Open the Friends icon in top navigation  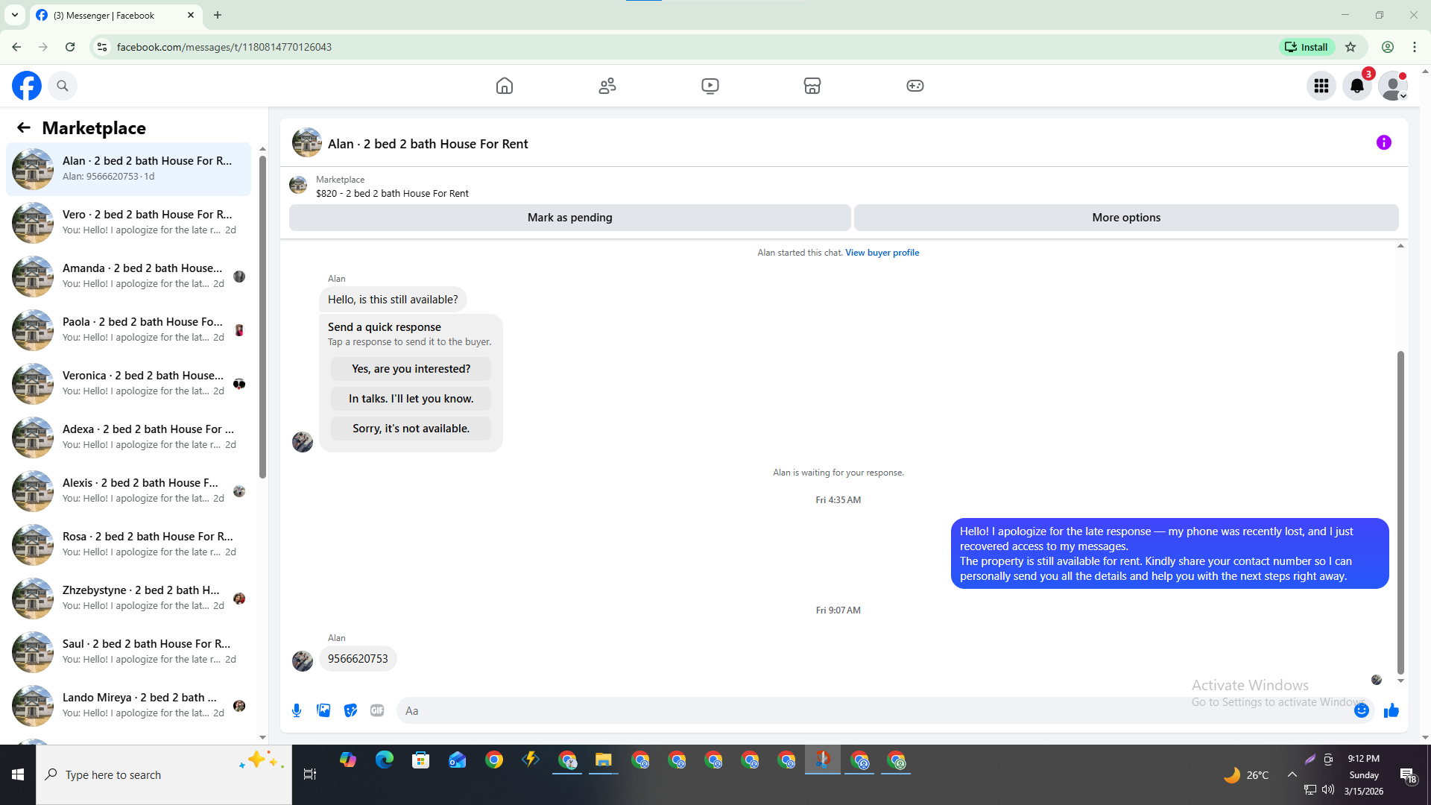tap(607, 86)
